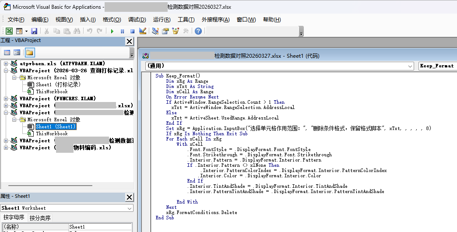Screen dimensions: 457x232
Task: Switch to the 按分类序 tab
Action: [40, 218]
